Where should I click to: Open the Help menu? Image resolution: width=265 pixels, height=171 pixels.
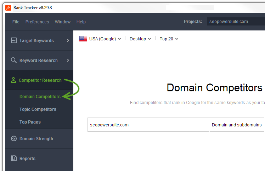81,22
